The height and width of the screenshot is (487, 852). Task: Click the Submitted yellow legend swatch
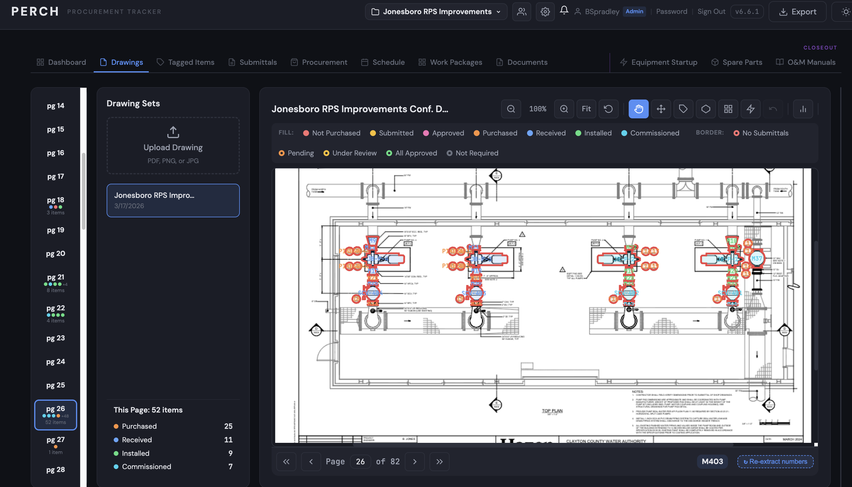click(x=373, y=133)
